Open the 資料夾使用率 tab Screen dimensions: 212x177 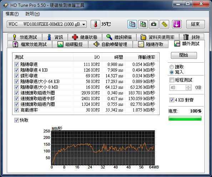click(x=158, y=37)
